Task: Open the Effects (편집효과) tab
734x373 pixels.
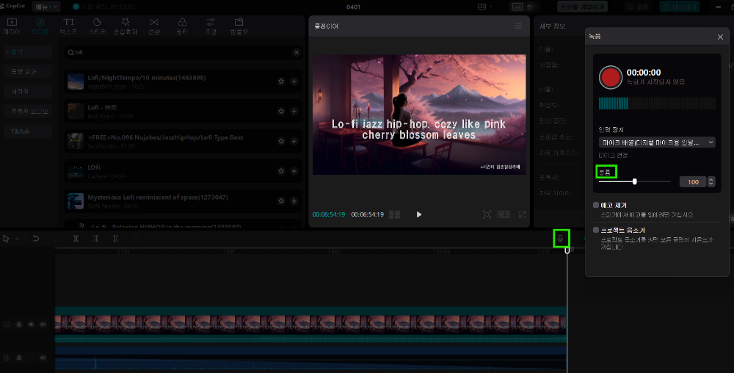Action: click(x=126, y=26)
